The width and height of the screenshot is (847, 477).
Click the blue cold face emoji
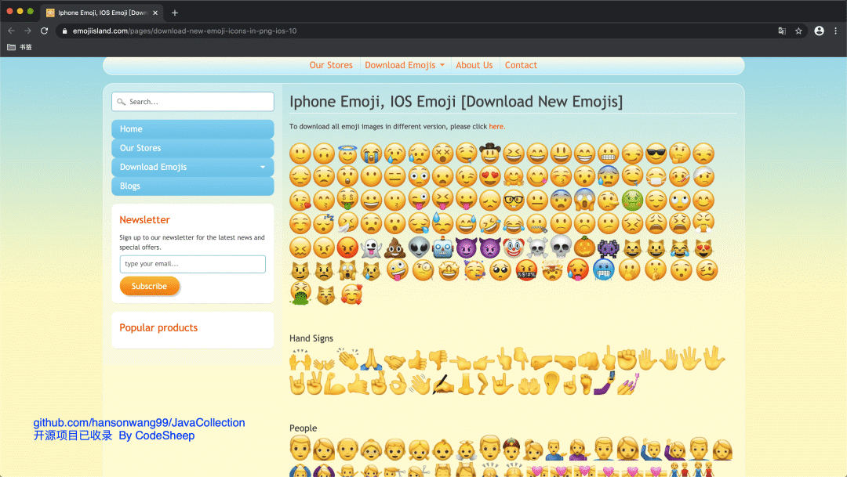603,270
